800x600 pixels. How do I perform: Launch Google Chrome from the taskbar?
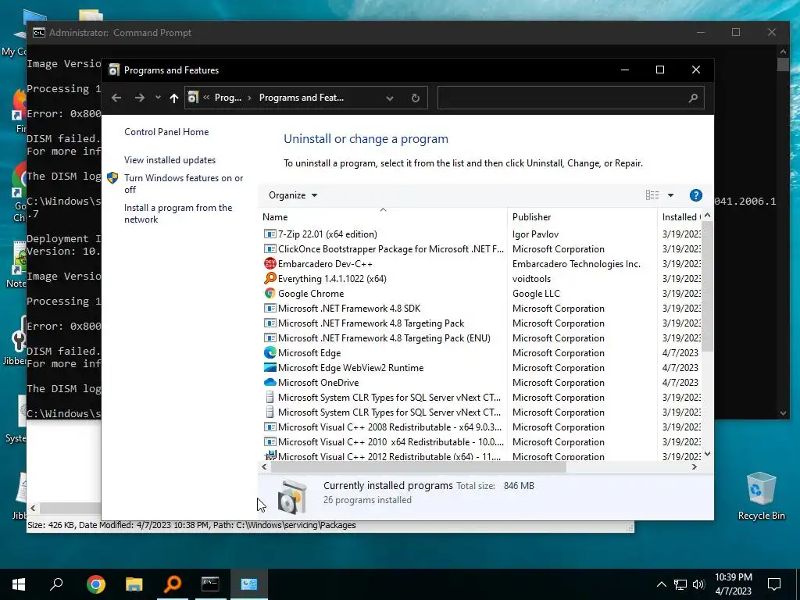[95, 584]
